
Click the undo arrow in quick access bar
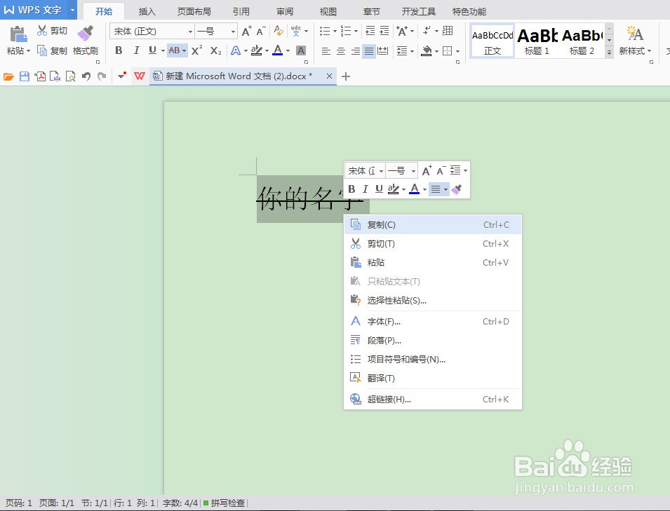pos(86,76)
